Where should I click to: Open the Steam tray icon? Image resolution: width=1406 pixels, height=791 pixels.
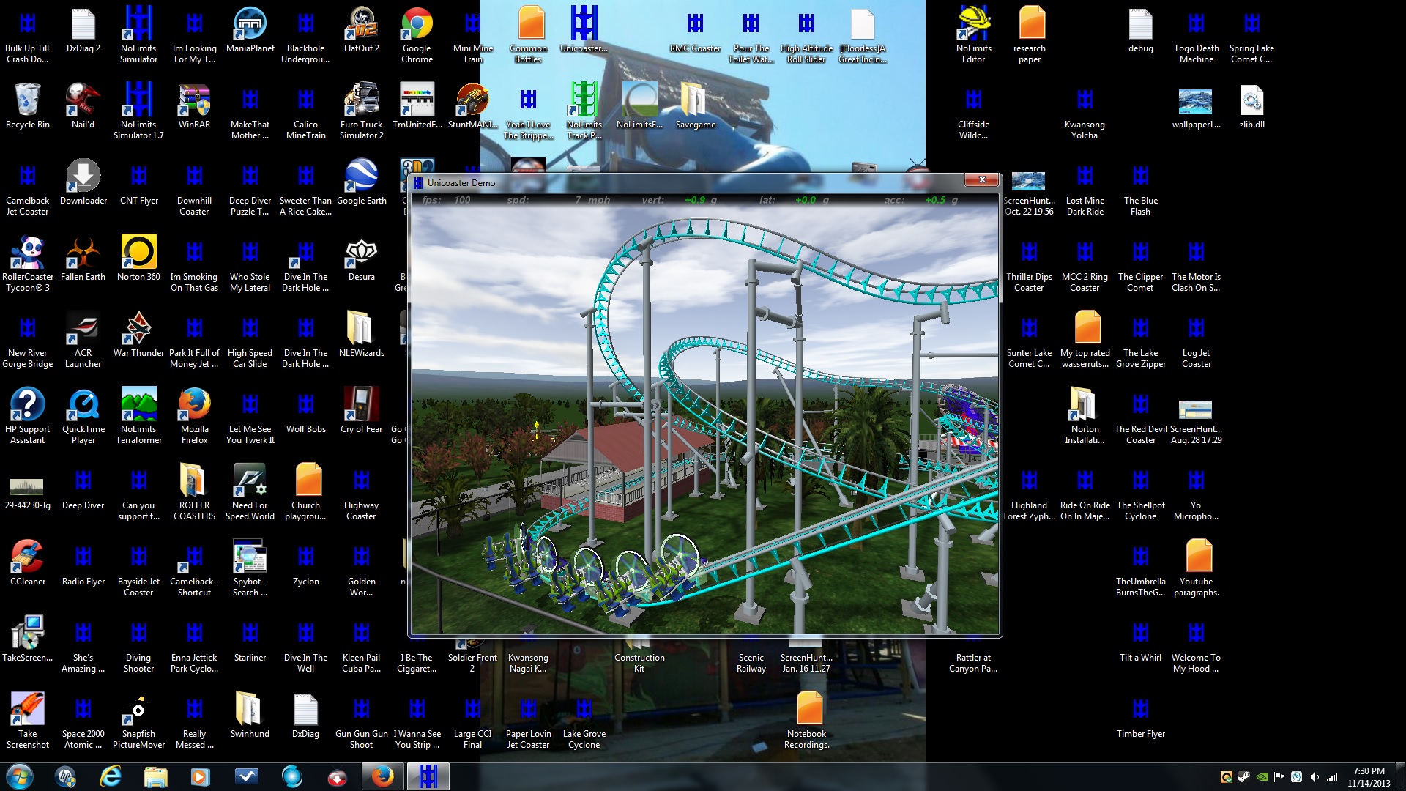(1243, 777)
